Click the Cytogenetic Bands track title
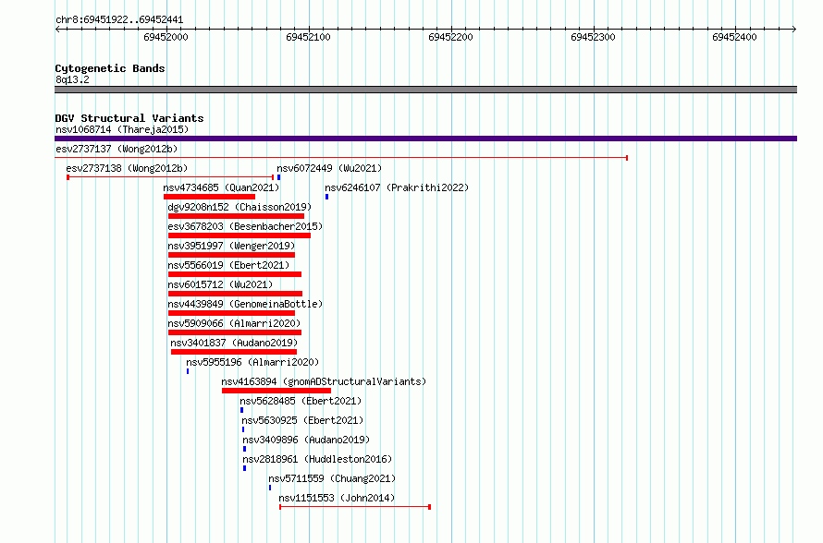The width and height of the screenshot is (823, 543). (x=110, y=68)
